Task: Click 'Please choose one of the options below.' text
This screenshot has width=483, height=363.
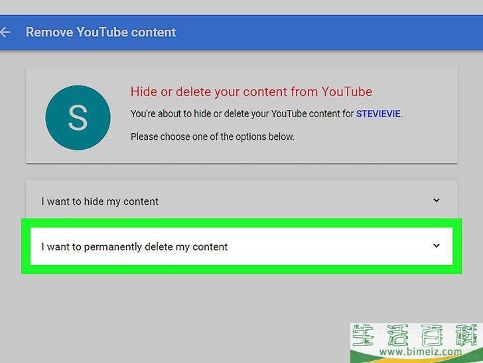Action: (x=212, y=136)
